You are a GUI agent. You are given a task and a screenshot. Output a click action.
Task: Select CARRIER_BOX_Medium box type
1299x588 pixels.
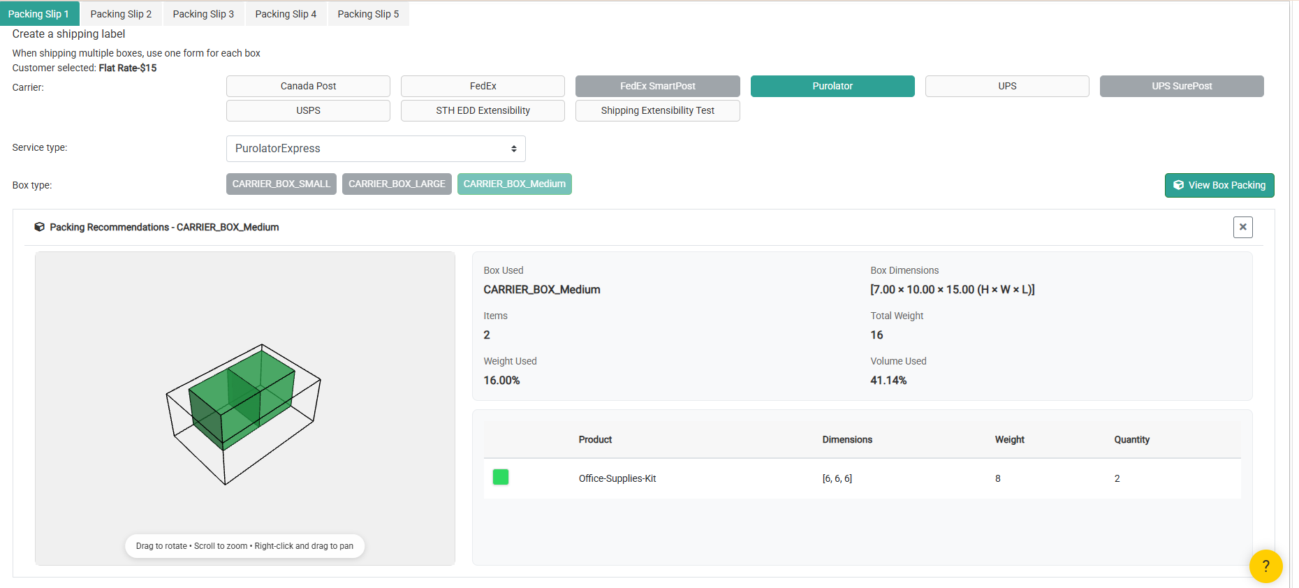pos(515,184)
